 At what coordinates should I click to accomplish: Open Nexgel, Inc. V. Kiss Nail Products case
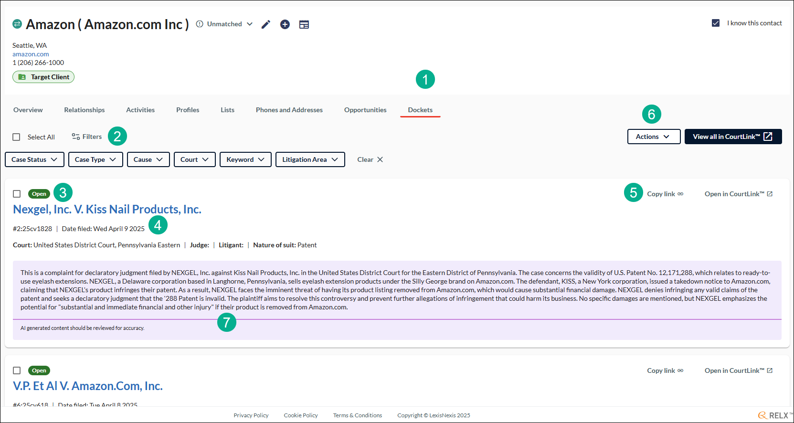[107, 209]
